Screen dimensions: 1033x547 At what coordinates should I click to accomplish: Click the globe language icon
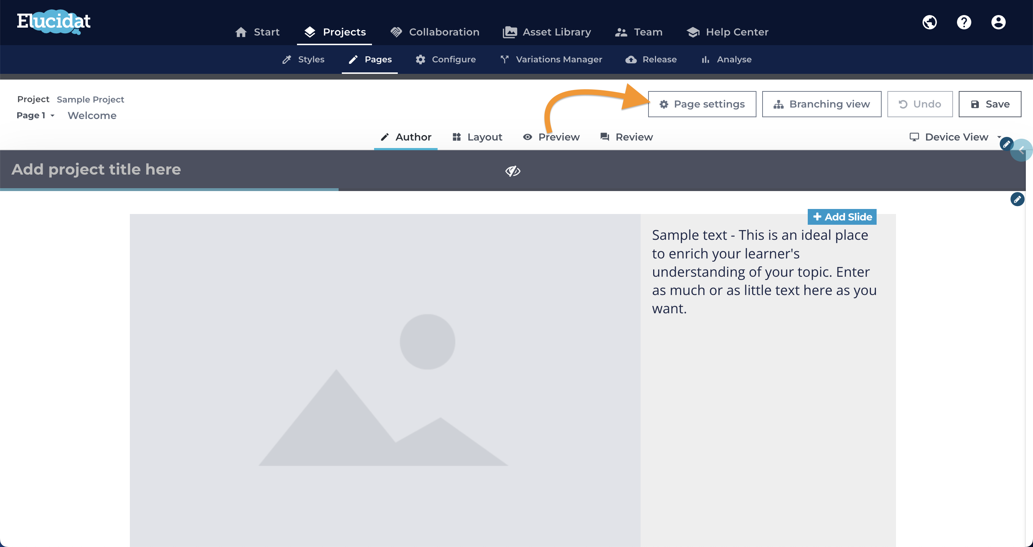point(930,22)
